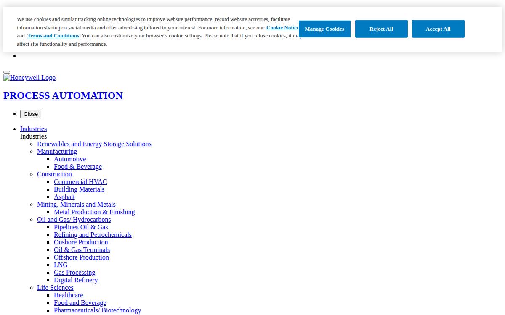Screen dimensions: 505x315
Task: Reject all cookies
Action: pyautogui.click(x=381, y=29)
